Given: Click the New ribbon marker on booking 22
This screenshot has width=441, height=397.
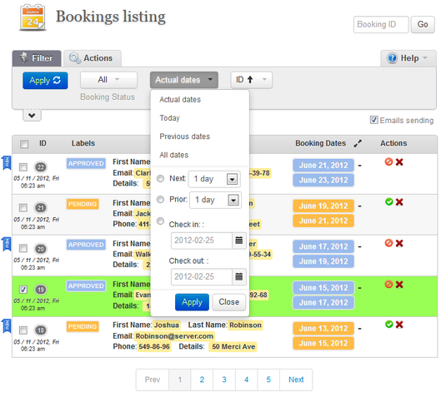Looking at the screenshot, I should point(7,163).
